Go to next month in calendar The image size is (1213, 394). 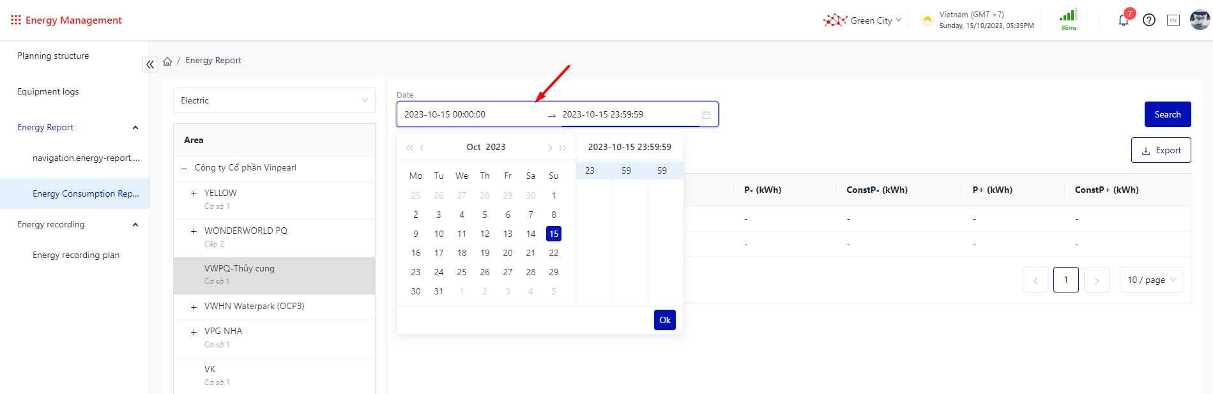549,148
